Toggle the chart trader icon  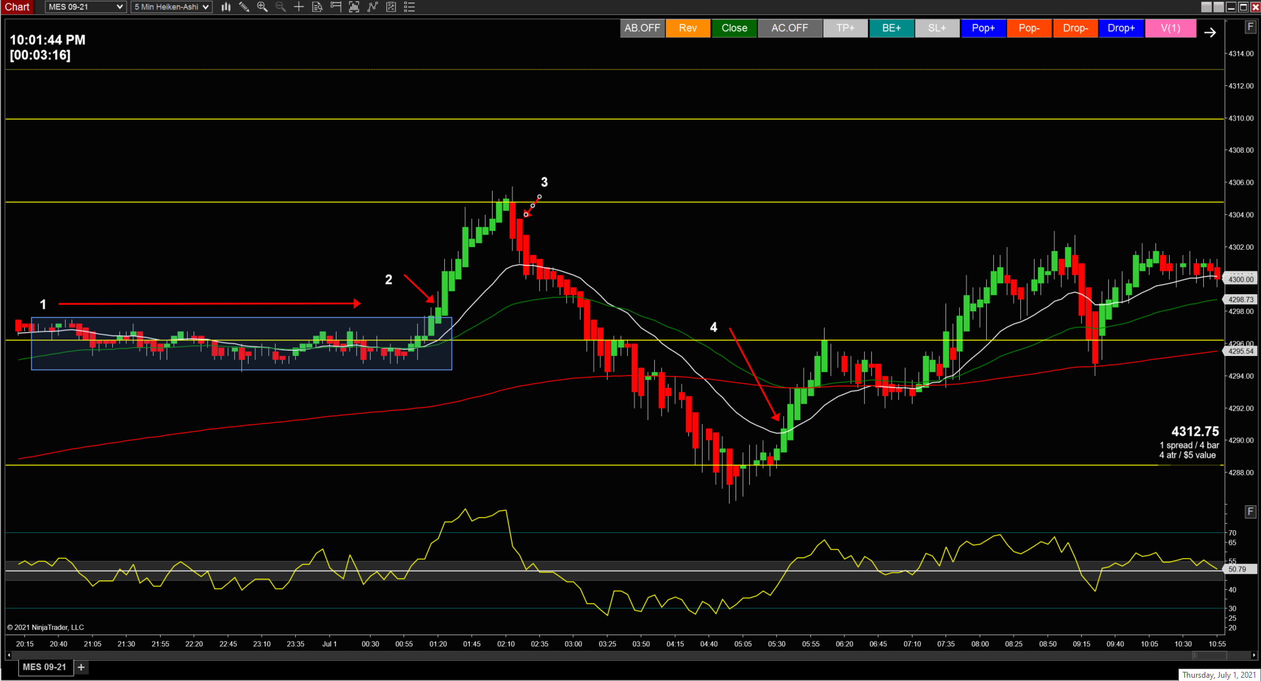pos(336,7)
